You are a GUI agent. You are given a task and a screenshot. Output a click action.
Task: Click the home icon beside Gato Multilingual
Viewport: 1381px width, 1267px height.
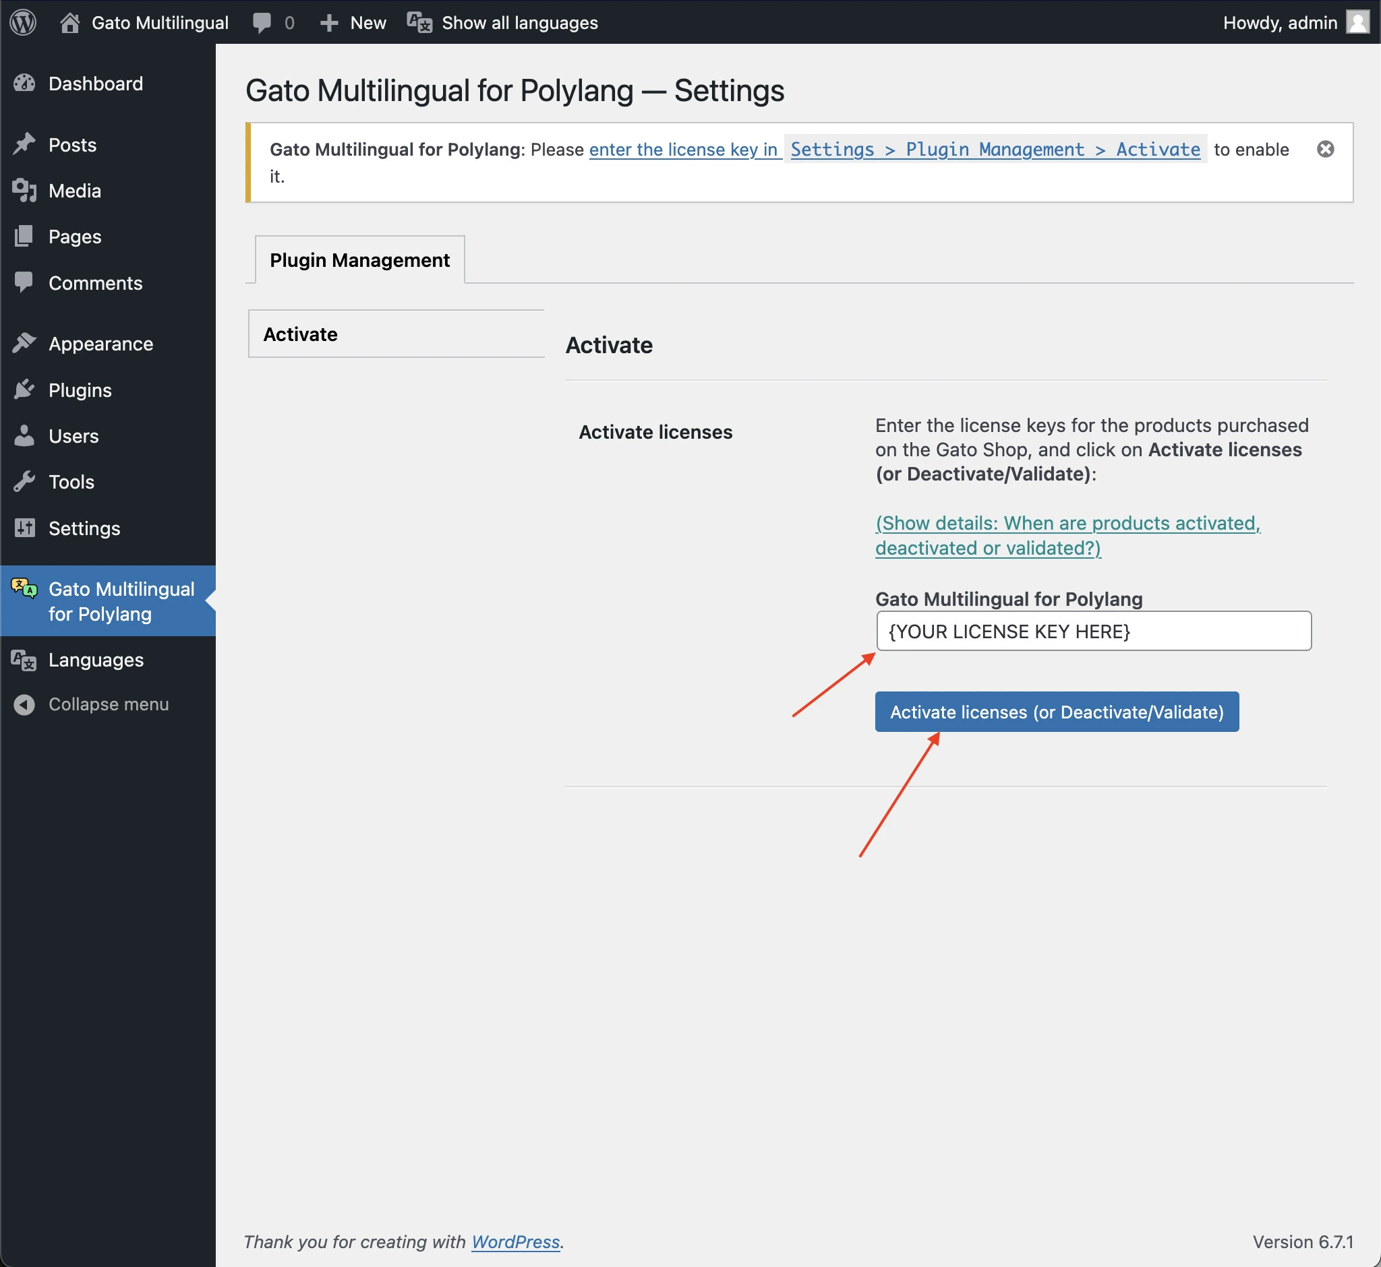70,23
